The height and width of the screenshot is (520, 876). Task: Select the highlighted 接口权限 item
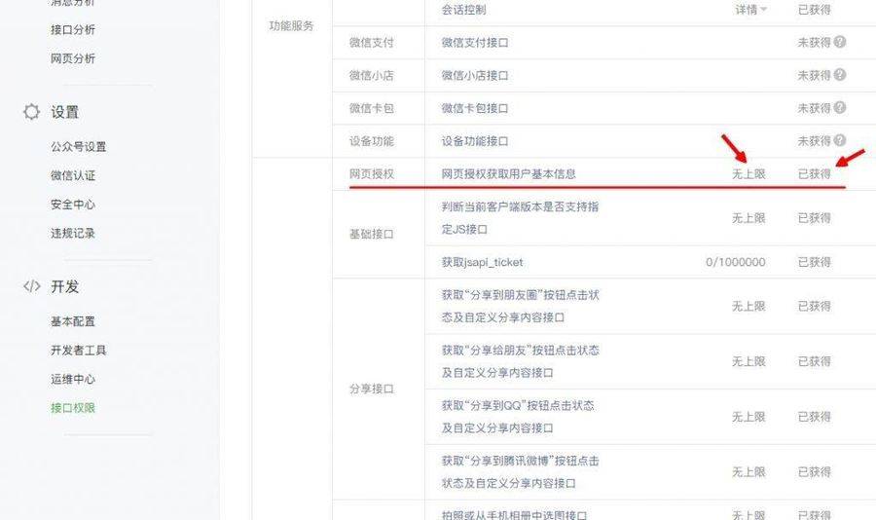coord(73,408)
